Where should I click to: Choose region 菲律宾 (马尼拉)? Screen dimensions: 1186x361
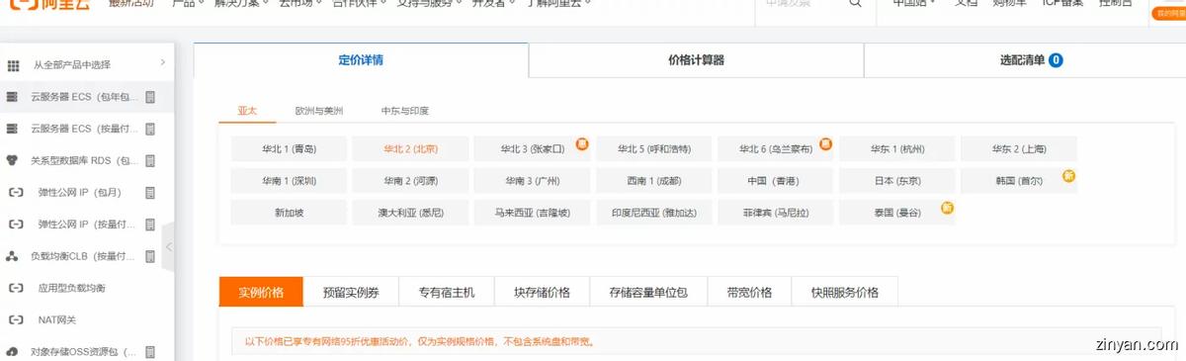click(775, 213)
